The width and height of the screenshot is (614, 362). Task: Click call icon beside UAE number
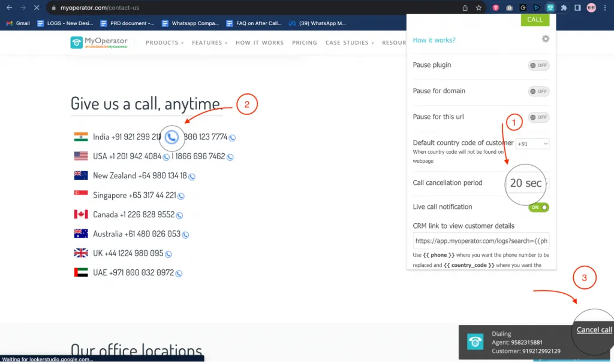[x=179, y=273]
